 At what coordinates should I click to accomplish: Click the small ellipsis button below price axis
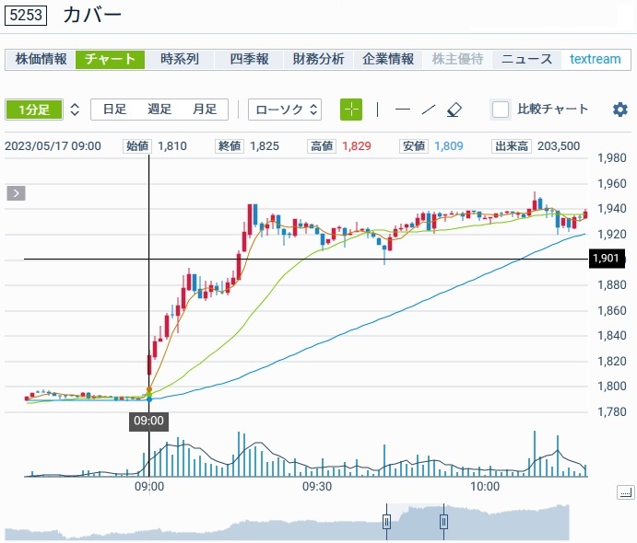(624, 493)
